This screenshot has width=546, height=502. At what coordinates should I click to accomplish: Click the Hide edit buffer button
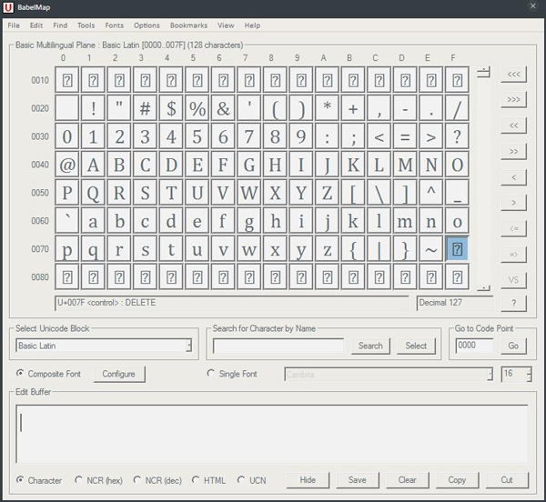tap(308, 480)
